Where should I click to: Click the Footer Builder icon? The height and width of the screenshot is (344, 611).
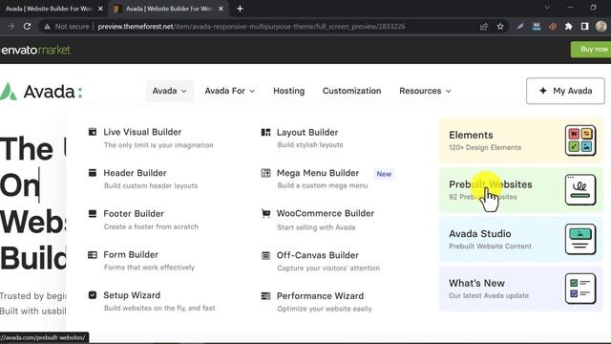[x=93, y=214]
